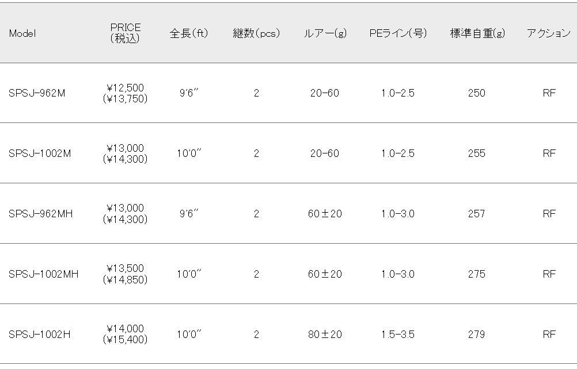Select model name SPSJ-1002MH
This screenshot has height=369, width=577.
(x=43, y=274)
